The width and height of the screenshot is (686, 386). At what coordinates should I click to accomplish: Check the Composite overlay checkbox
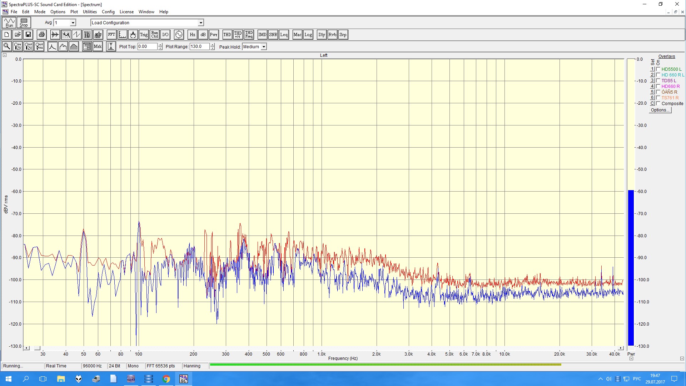(658, 104)
